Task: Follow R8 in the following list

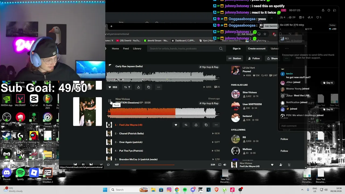Action: (284, 139)
